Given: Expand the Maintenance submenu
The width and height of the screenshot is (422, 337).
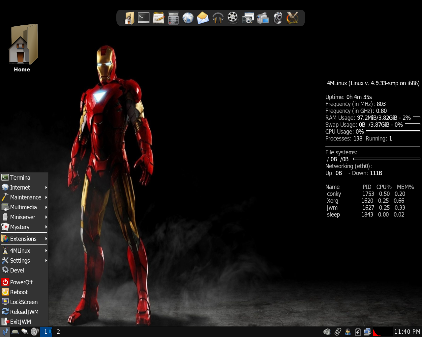Looking at the screenshot, I should 24,197.
